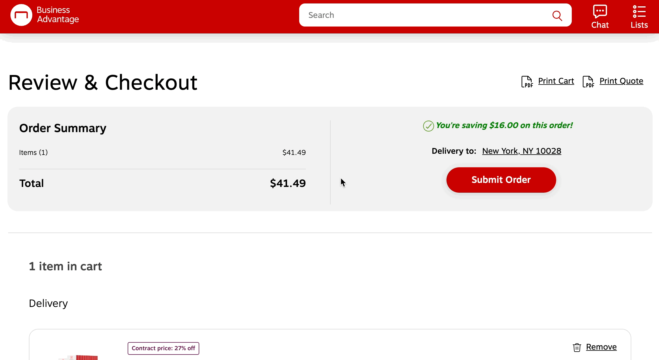Click the PDF icon beside Print Cart

[x=527, y=82]
